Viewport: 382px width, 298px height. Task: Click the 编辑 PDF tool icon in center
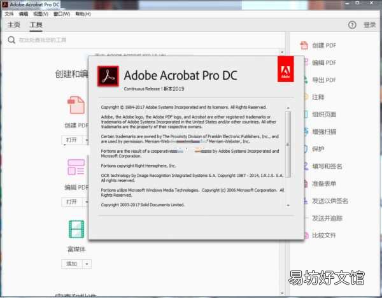pyautogui.click(x=76, y=167)
